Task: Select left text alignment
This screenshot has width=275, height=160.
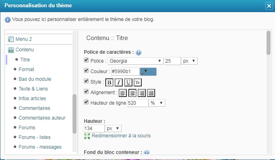Action: (x=123, y=93)
